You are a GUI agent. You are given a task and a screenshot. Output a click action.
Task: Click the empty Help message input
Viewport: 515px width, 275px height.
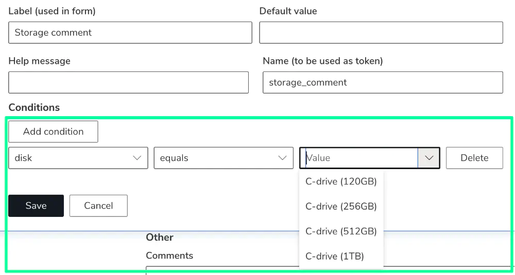tap(128, 82)
